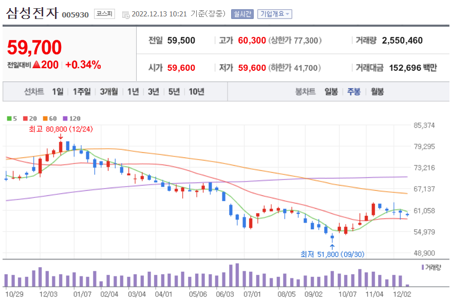Switch to the 3개월 chart period
The width and height of the screenshot is (452, 302).
[109, 92]
